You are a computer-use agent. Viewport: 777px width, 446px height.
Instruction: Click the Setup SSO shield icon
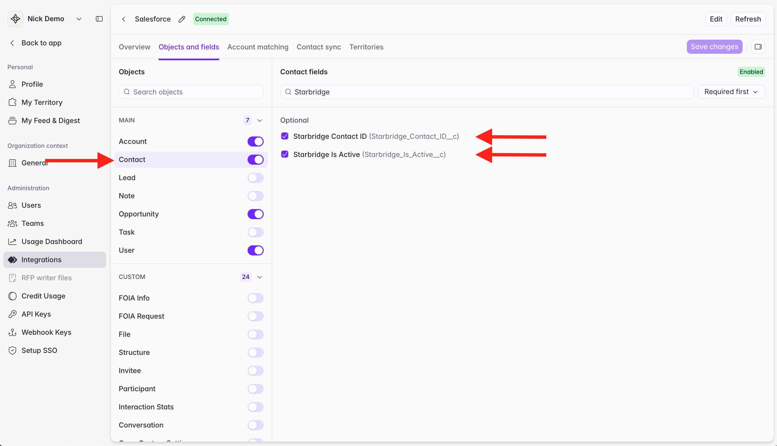12,351
